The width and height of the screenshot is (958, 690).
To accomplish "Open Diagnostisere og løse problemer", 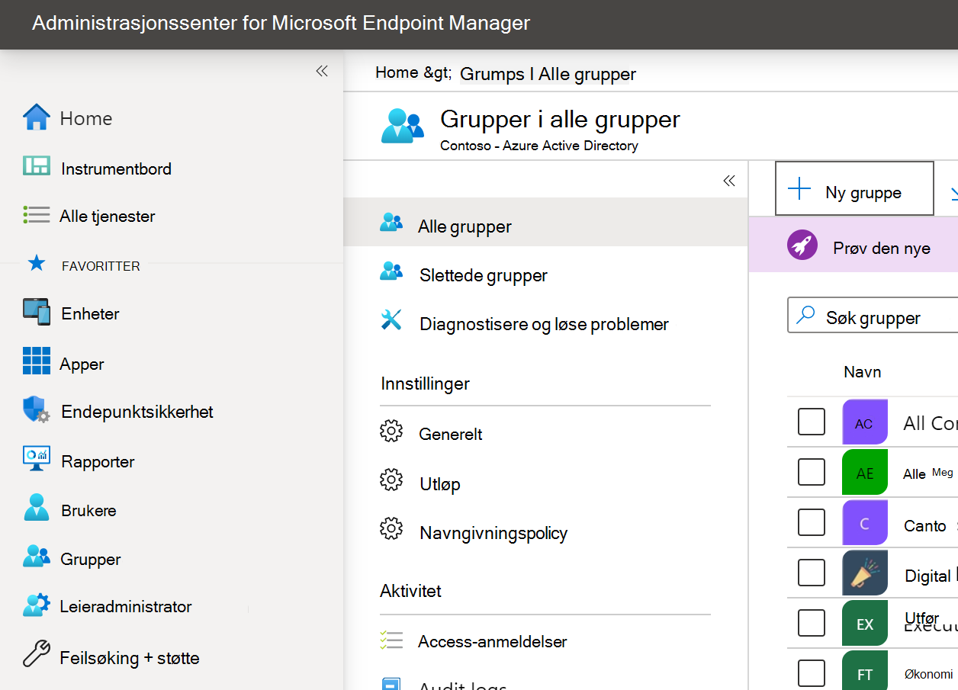I will coord(545,323).
